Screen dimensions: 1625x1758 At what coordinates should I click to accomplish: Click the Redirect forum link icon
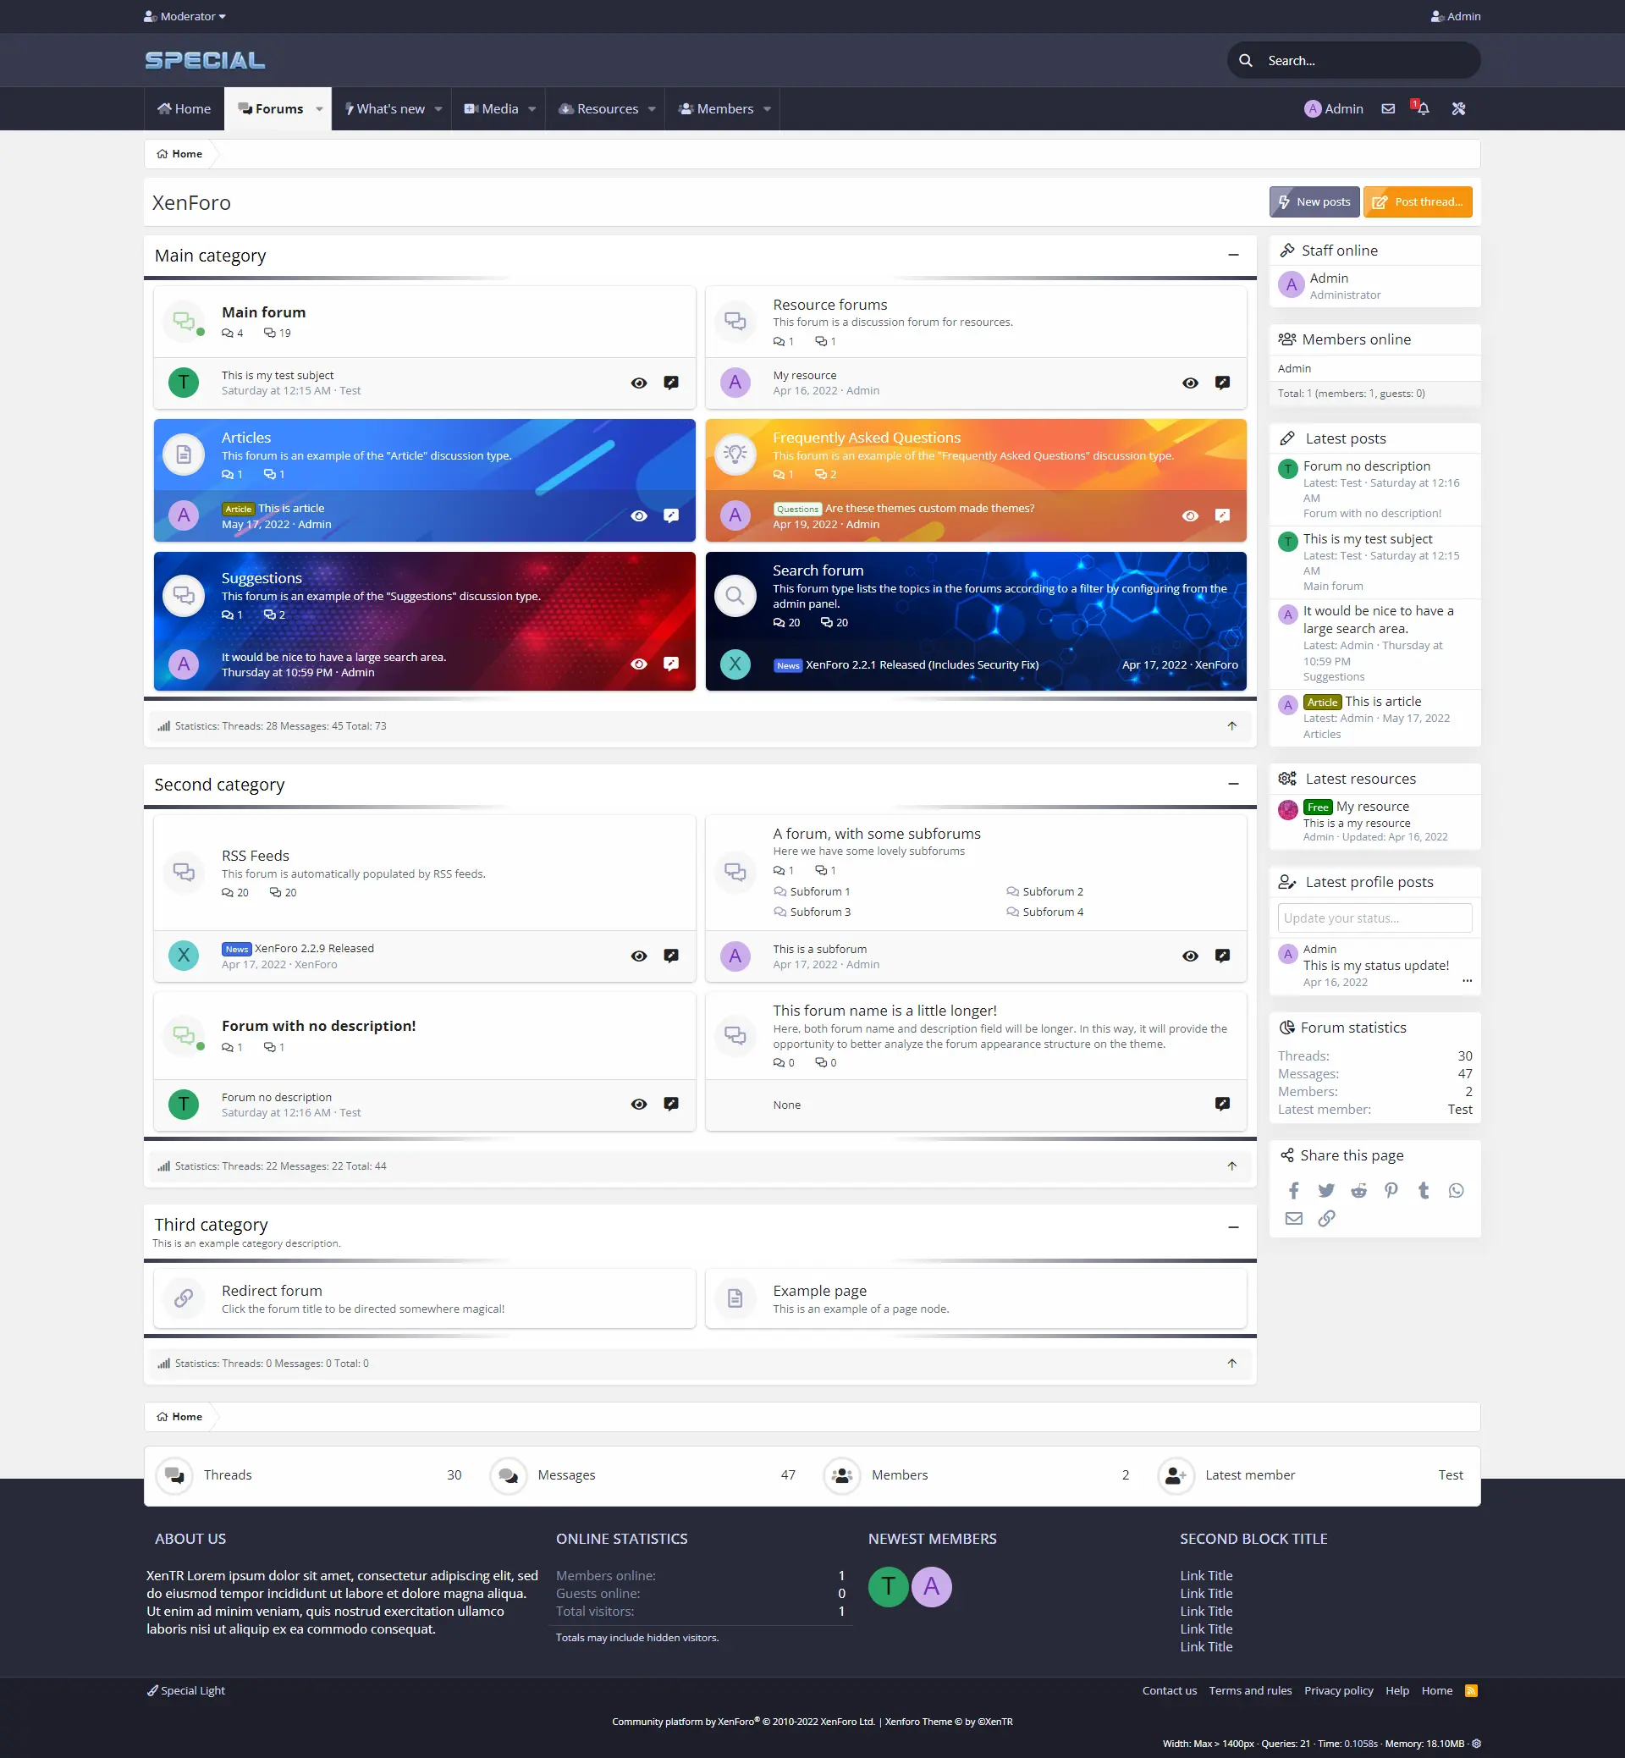click(x=184, y=1298)
